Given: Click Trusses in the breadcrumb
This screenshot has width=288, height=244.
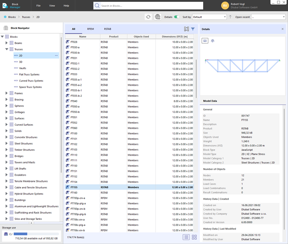Looking at the screenshot, I should pos(26,17).
